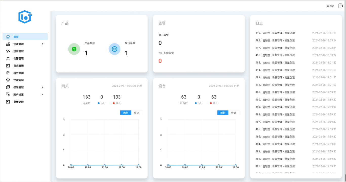Click log entry number 484
This screenshot has height=182, width=346.
[x=296, y=144]
